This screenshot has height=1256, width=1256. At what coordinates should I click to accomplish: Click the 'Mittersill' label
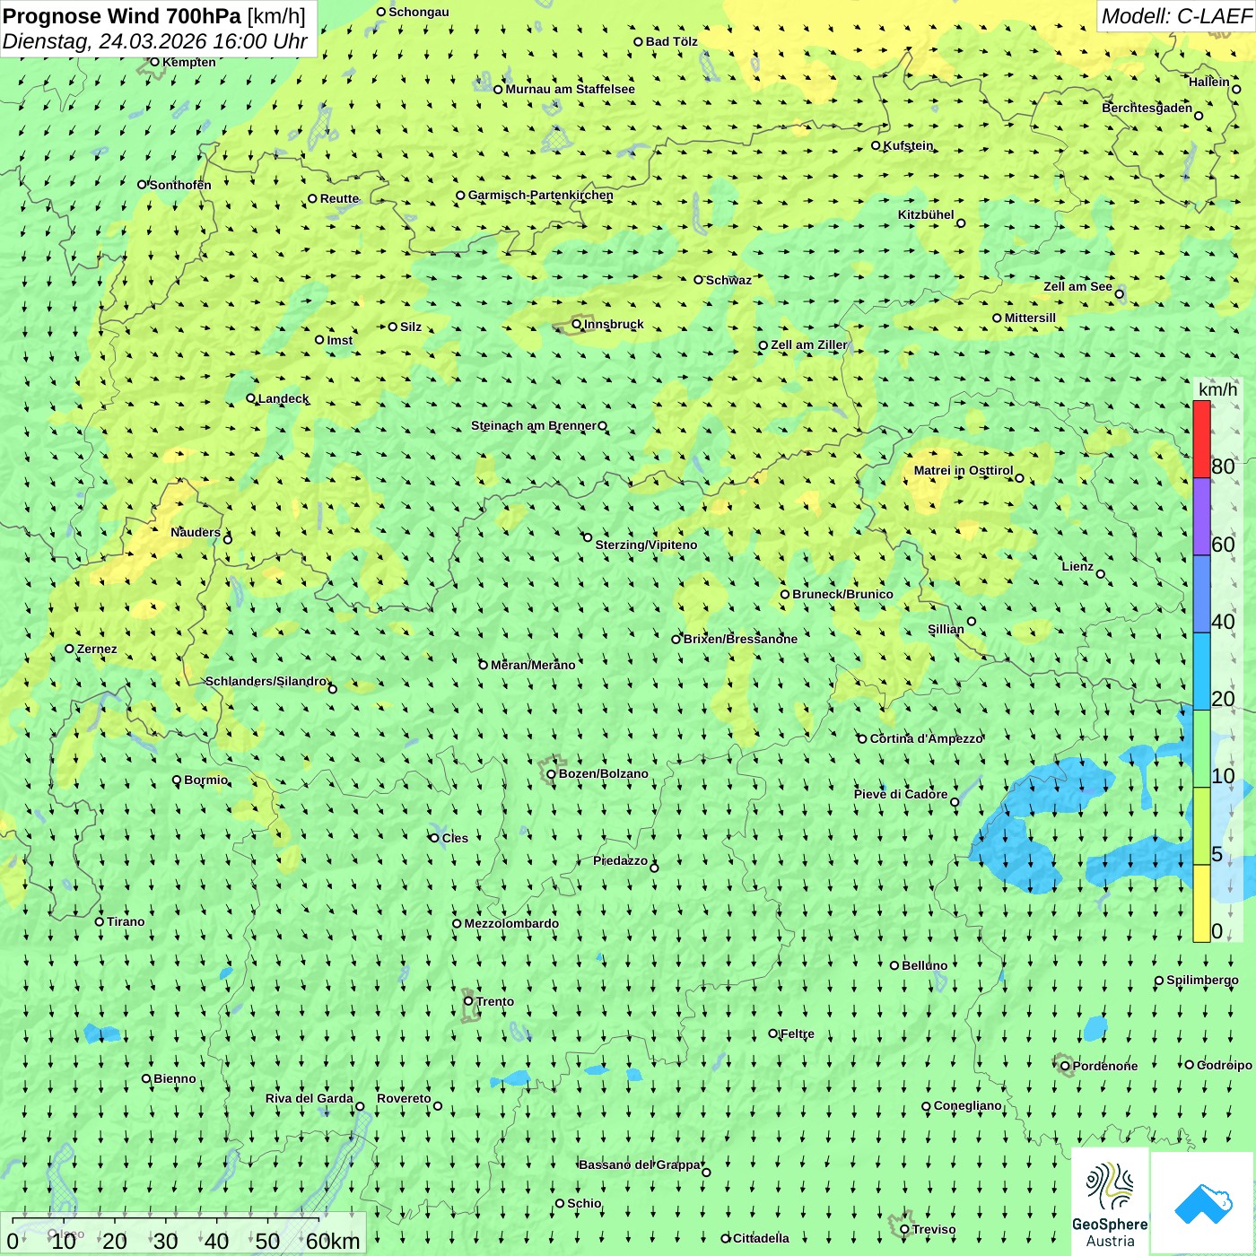tap(1030, 318)
